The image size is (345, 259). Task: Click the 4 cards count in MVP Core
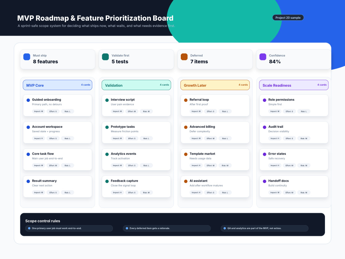(x=86, y=85)
